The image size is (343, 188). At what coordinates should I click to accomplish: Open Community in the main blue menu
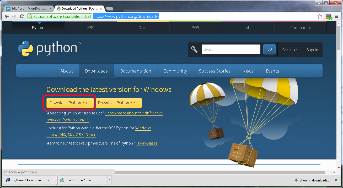(175, 71)
